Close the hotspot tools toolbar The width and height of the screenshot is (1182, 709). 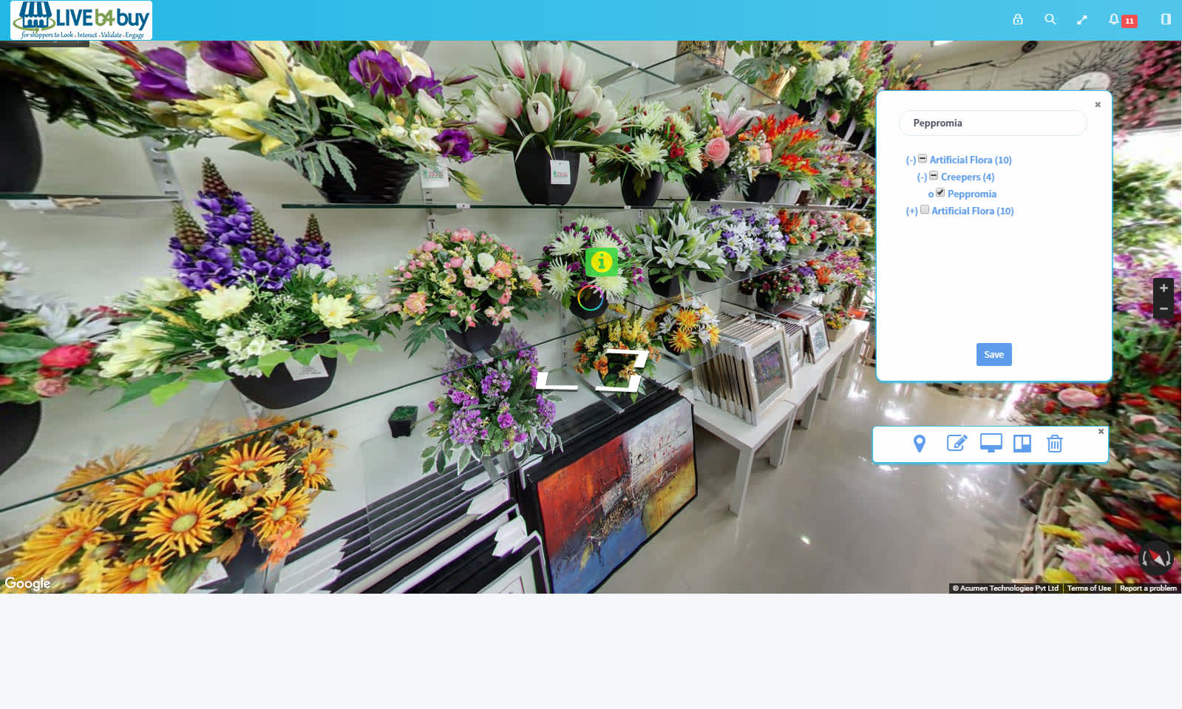click(x=1101, y=431)
